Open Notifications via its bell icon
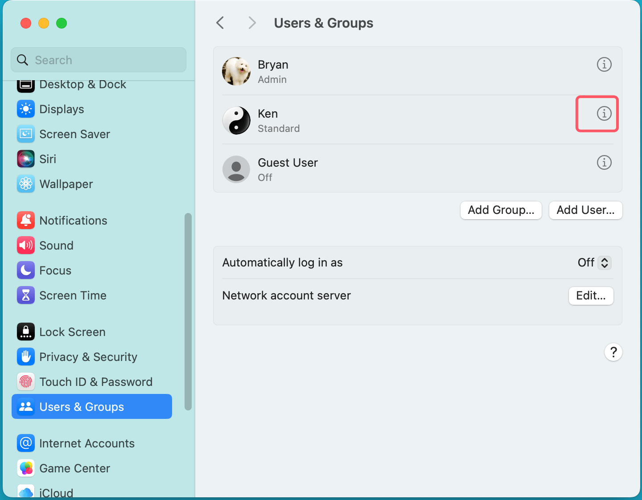The width and height of the screenshot is (642, 500). tap(25, 220)
